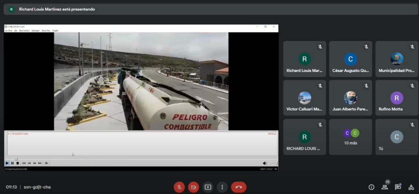The height and width of the screenshot is (194, 419).
Task: Turn on the camera
Action: pos(194,187)
